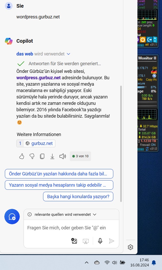Open the notification bell in the taskbar
This screenshot has width=162, height=270.
pyautogui.click(x=154, y=263)
